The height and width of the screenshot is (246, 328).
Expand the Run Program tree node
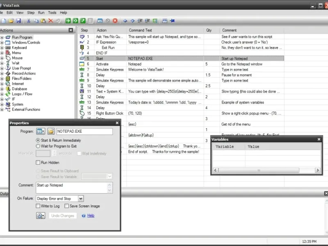tap(2, 37)
